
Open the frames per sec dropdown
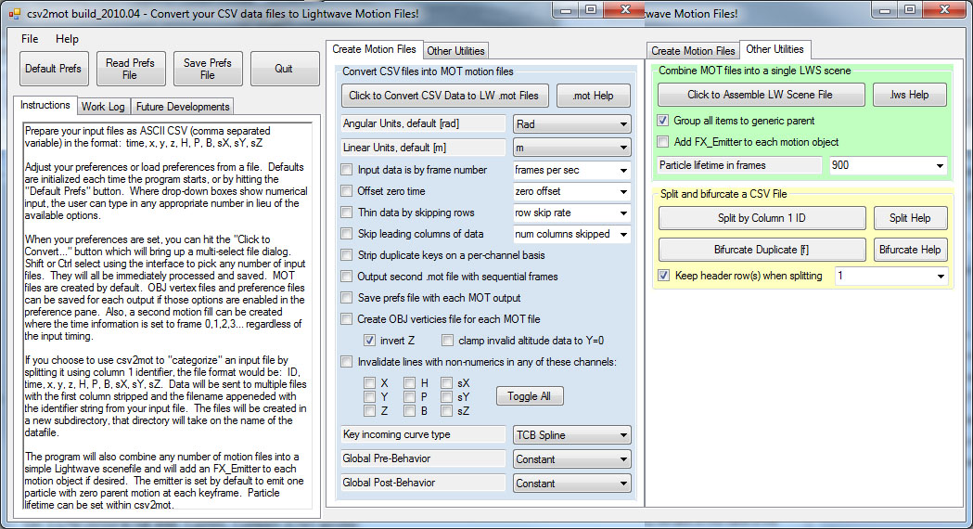tap(571, 170)
